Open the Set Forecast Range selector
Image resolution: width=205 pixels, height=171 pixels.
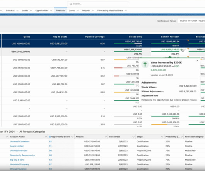[191, 21]
